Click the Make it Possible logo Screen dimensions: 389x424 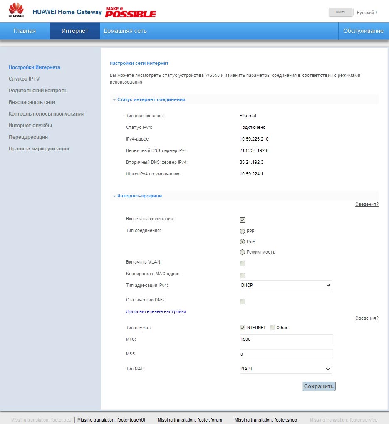tap(130, 12)
